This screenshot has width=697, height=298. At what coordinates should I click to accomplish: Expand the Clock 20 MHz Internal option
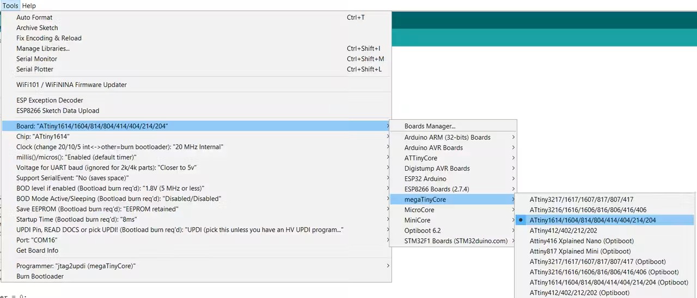pos(196,147)
